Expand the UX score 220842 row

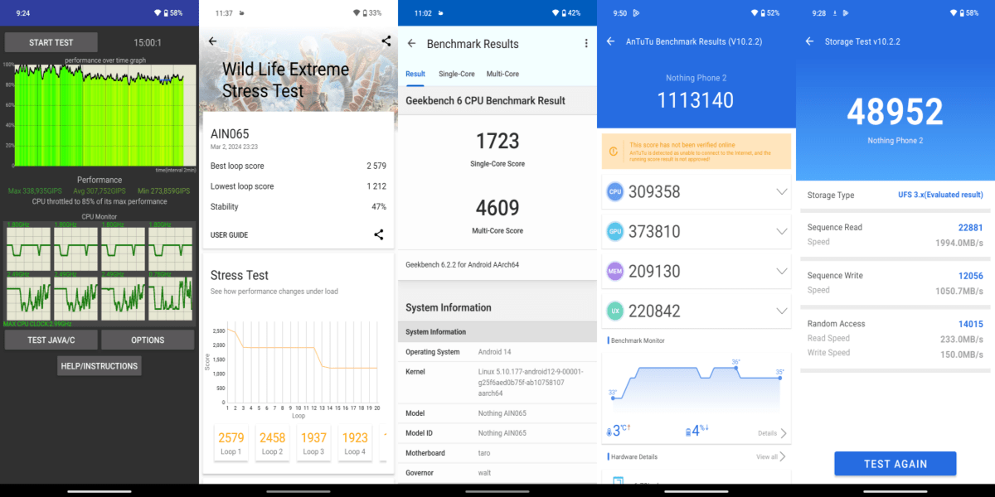[781, 311]
